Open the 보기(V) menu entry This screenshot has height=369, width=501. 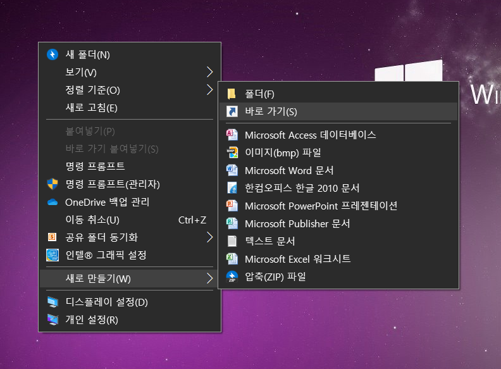click(x=130, y=72)
